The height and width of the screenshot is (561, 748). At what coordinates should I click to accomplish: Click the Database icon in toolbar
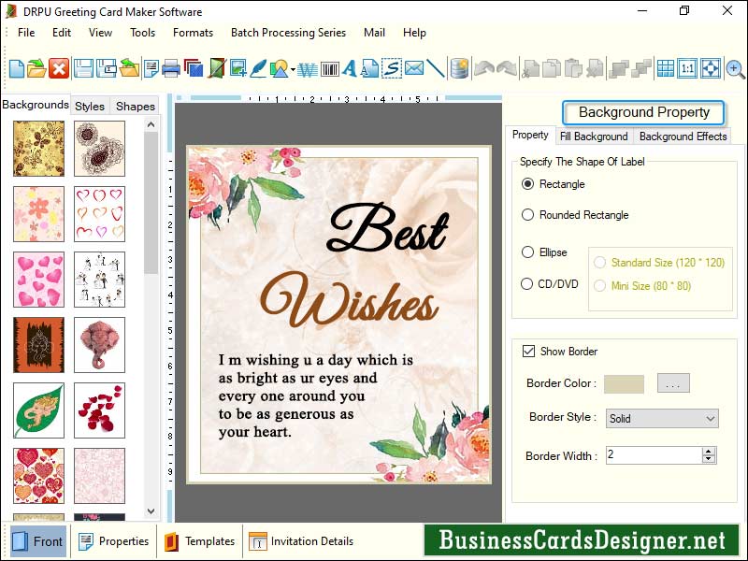[x=459, y=68]
